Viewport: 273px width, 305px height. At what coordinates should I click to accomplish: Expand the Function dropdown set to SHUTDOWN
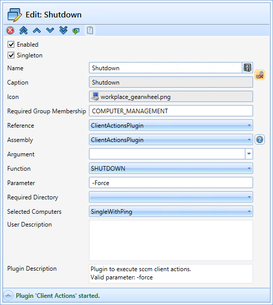click(171, 168)
